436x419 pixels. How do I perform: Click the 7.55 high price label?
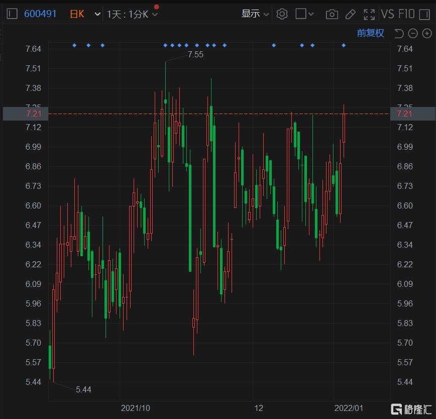[195, 54]
